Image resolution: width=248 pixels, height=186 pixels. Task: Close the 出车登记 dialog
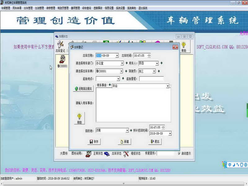(x=175, y=47)
